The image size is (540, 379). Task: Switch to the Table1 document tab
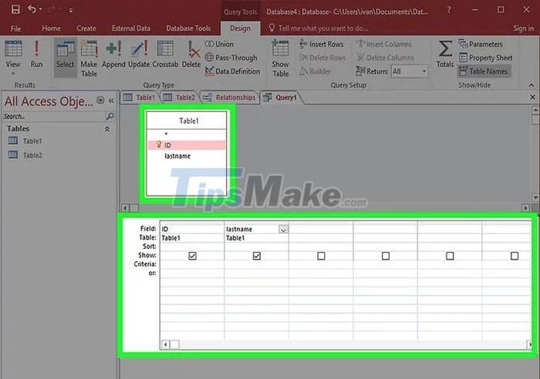point(140,98)
